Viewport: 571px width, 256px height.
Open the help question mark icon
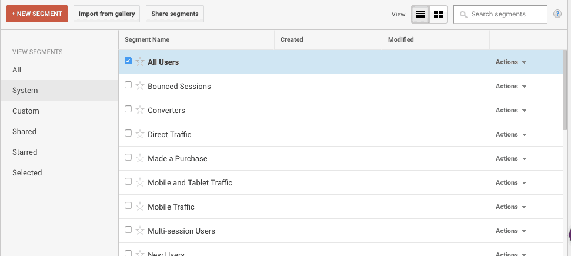(557, 14)
